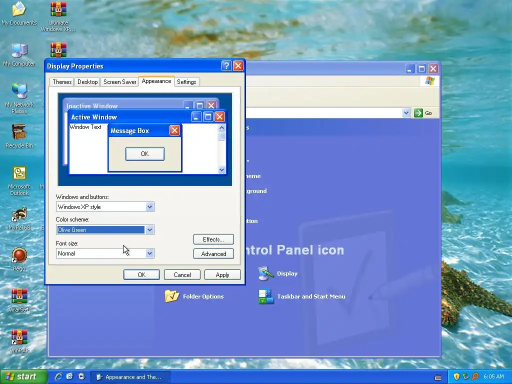The image size is (512, 384).
Task: Launch Windows Media Player from Quick Launch
Action: [x=81, y=376]
